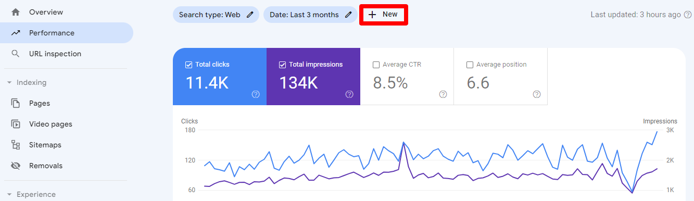Uncheck the Total impressions checkbox
694x201 pixels.
coord(282,65)
